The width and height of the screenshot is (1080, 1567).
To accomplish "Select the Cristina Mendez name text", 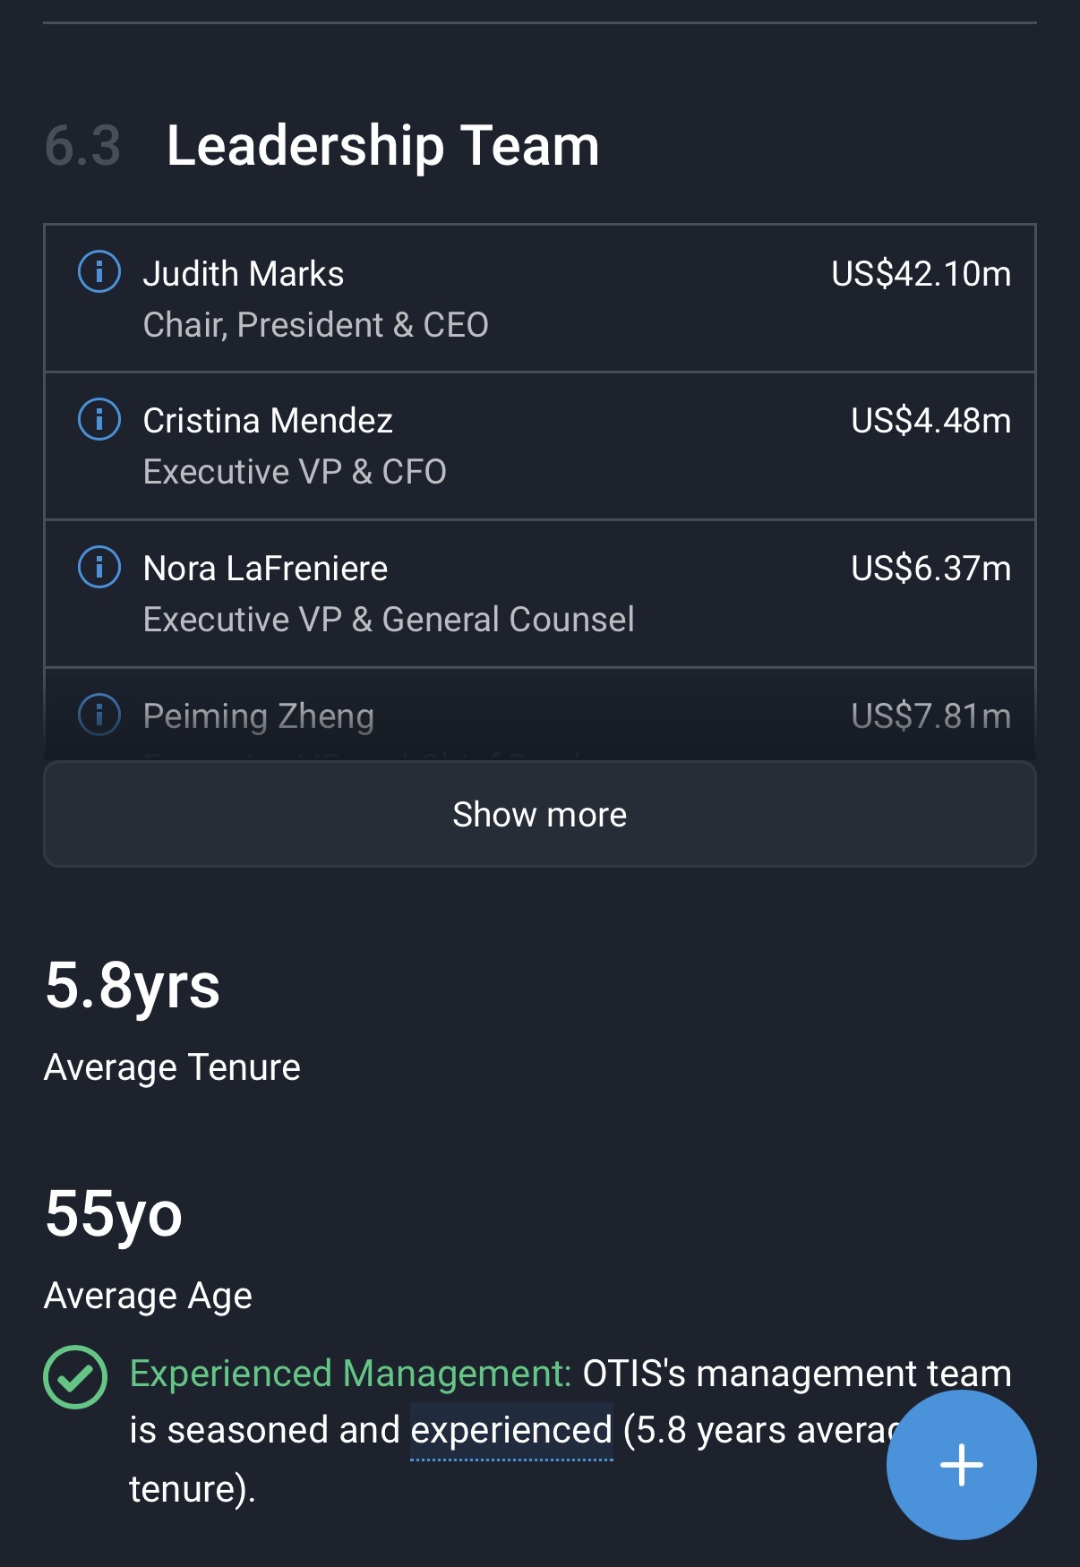I will (x=268, y=421).
